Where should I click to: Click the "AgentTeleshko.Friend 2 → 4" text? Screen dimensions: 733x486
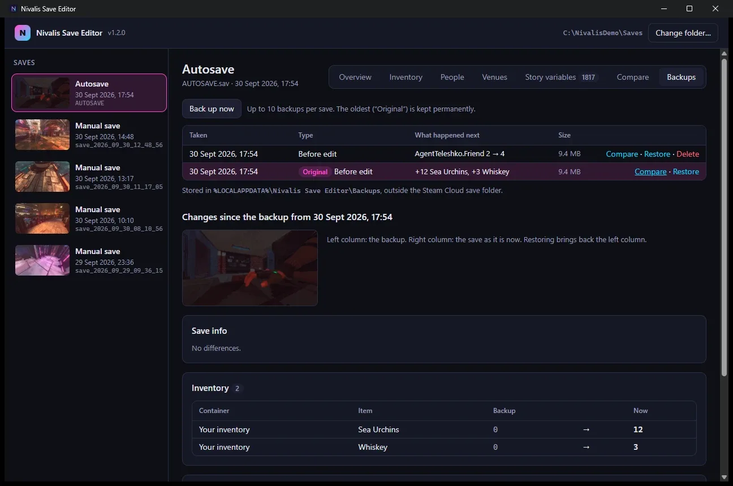click(x=459, y=154)
